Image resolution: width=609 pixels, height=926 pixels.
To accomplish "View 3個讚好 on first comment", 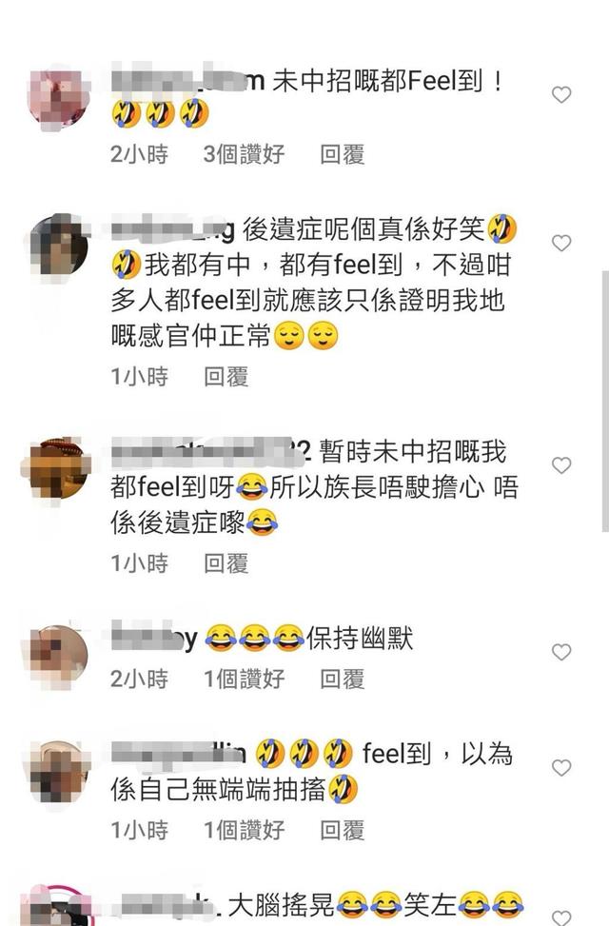I will (x=244, y=155).
